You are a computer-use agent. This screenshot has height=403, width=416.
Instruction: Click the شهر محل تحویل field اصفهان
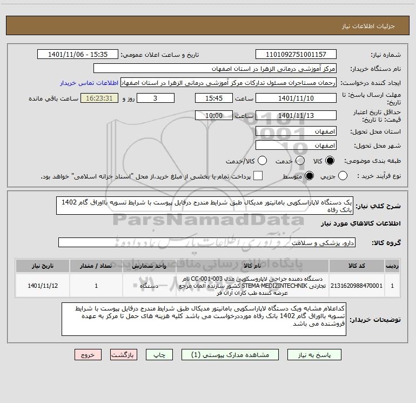[x=296, y=146]
